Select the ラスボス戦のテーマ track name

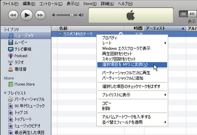[78, 34]
